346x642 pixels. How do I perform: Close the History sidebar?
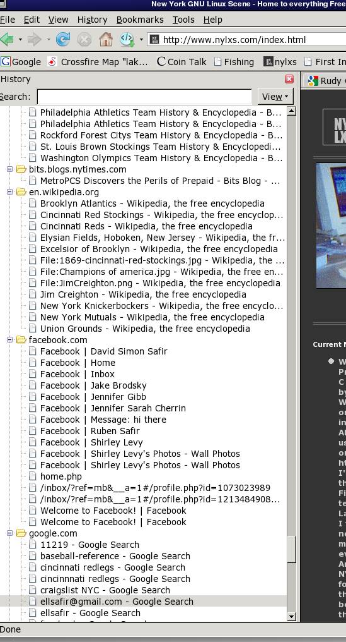click(289, 80)
